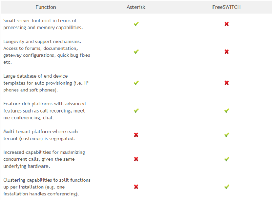Click FreeSWITCH checkmark for feature rich platforms
The image size is (272, 200).
pyautogui.click(x=227, y=110)
